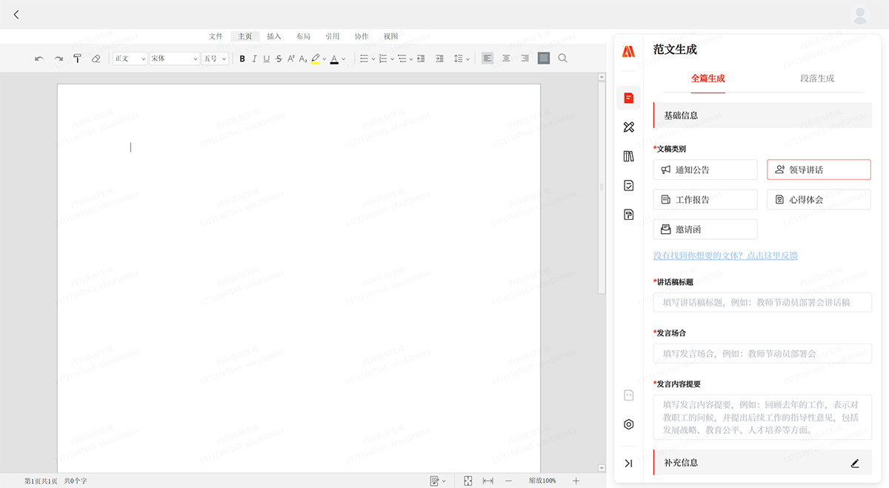Open the search magnifier in toolbar
This screenshot has height=488, width=889.
(563, 59)
